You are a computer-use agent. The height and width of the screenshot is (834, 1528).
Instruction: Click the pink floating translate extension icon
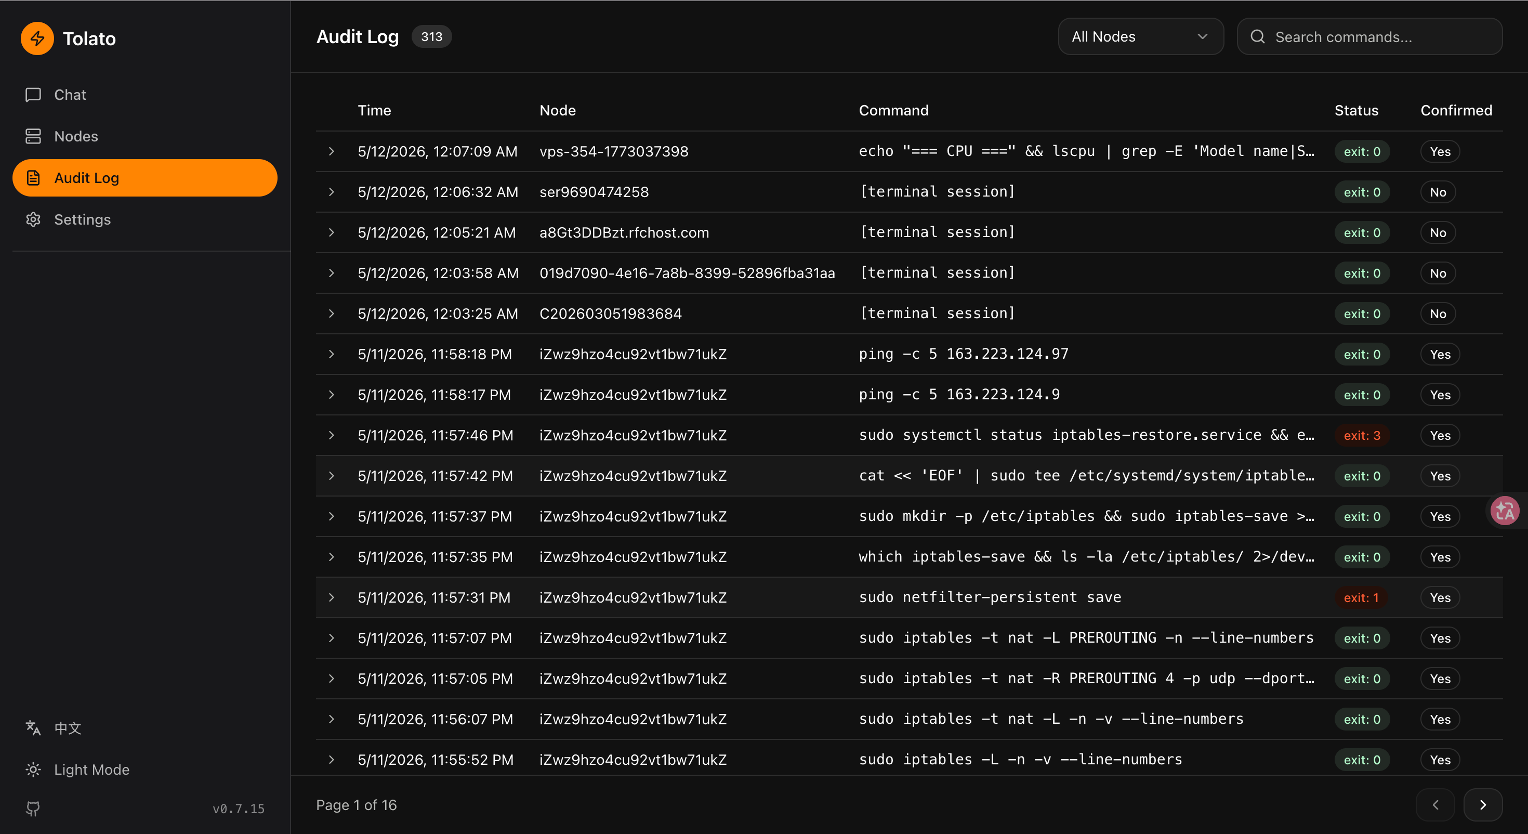coord(1506,511)
